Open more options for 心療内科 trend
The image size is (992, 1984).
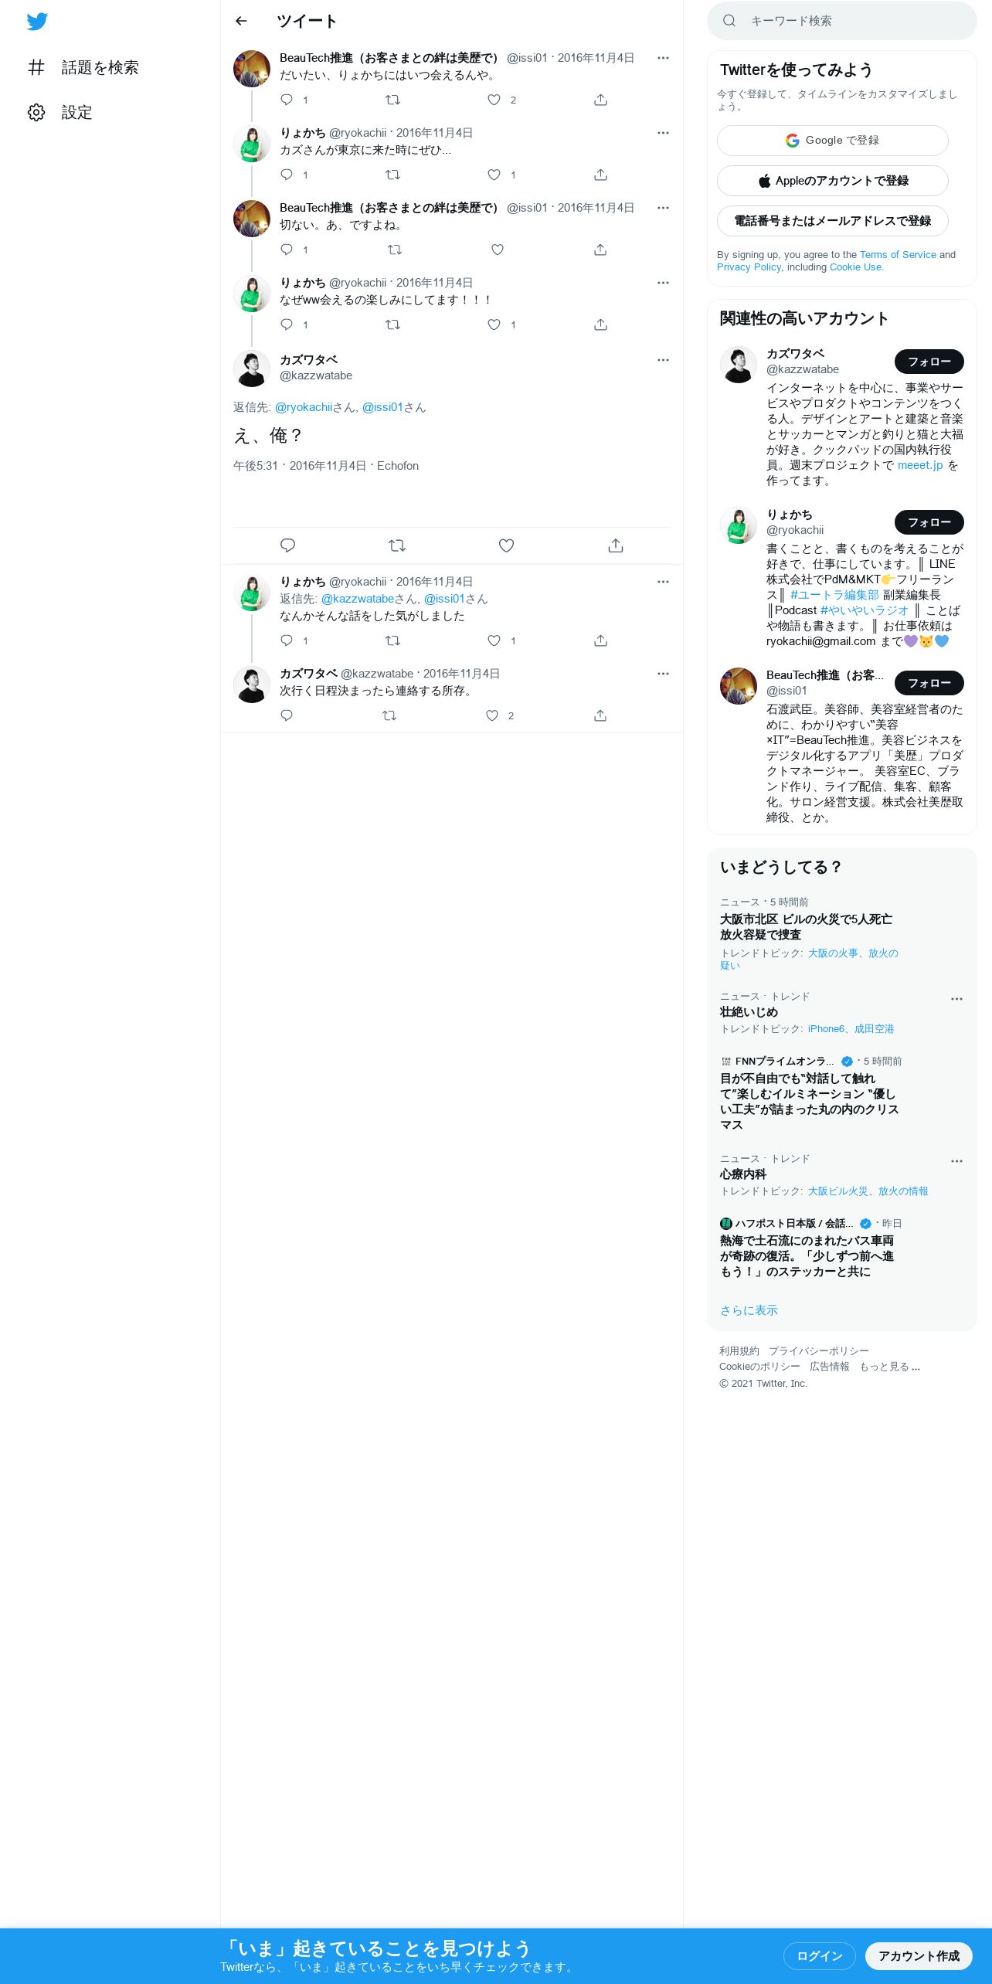[x=956, y=1161]
